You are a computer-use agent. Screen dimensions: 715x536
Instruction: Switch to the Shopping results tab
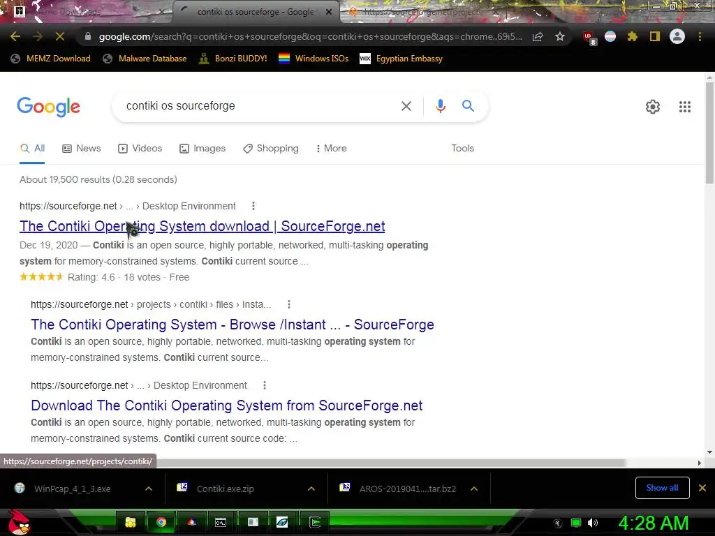(271, 149)
